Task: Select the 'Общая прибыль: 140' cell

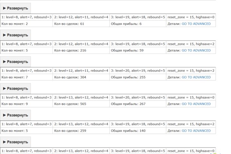Action: (x=138, y=131)
